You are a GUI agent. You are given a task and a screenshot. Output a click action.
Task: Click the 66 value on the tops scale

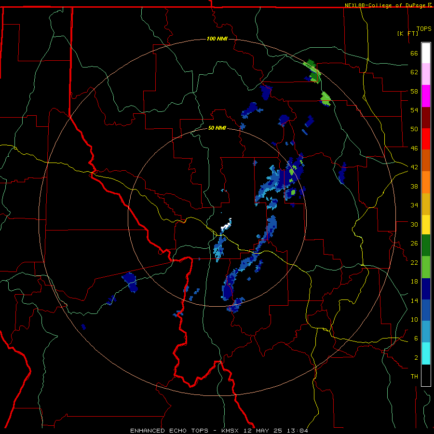(414, 53)
